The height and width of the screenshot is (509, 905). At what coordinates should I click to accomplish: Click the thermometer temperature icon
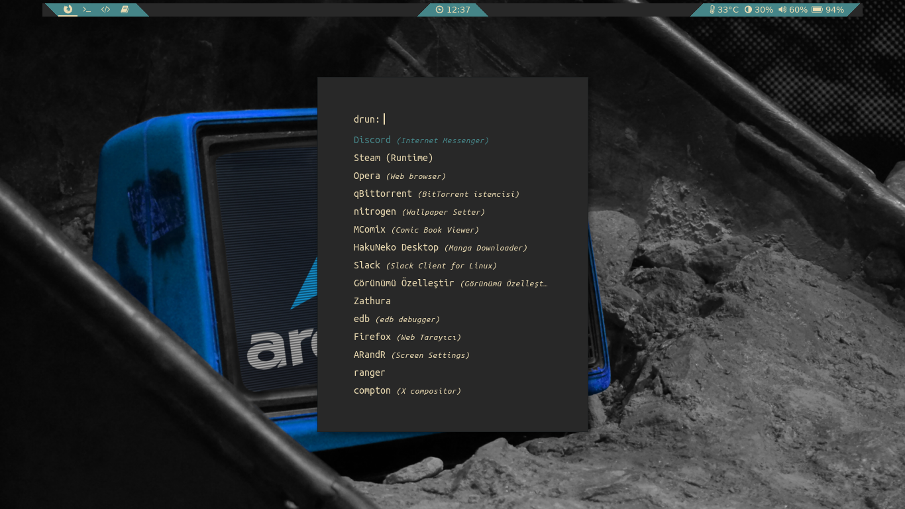click(712, 10)
